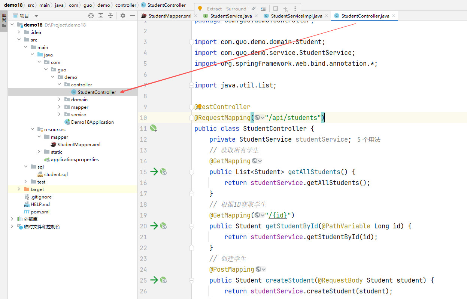Click the Extract button in floating toolbar
Image resolution: width=467 pixels, height=299 pixels.
[x=214, y=9]
